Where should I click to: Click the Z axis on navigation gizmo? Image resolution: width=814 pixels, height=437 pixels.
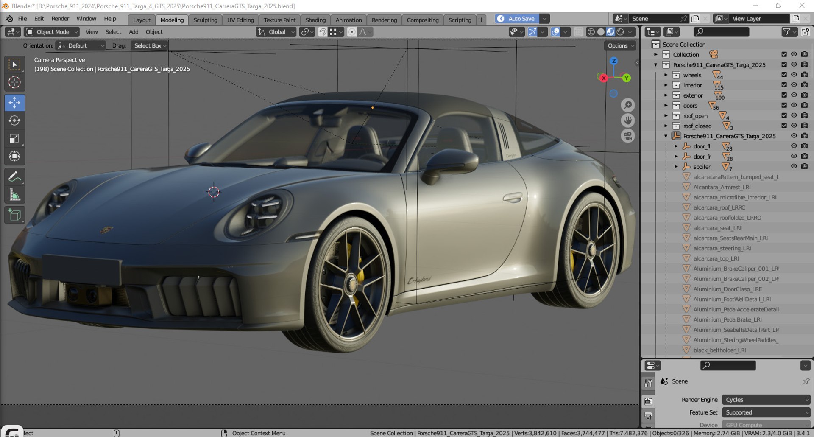(x=613, y=61)
